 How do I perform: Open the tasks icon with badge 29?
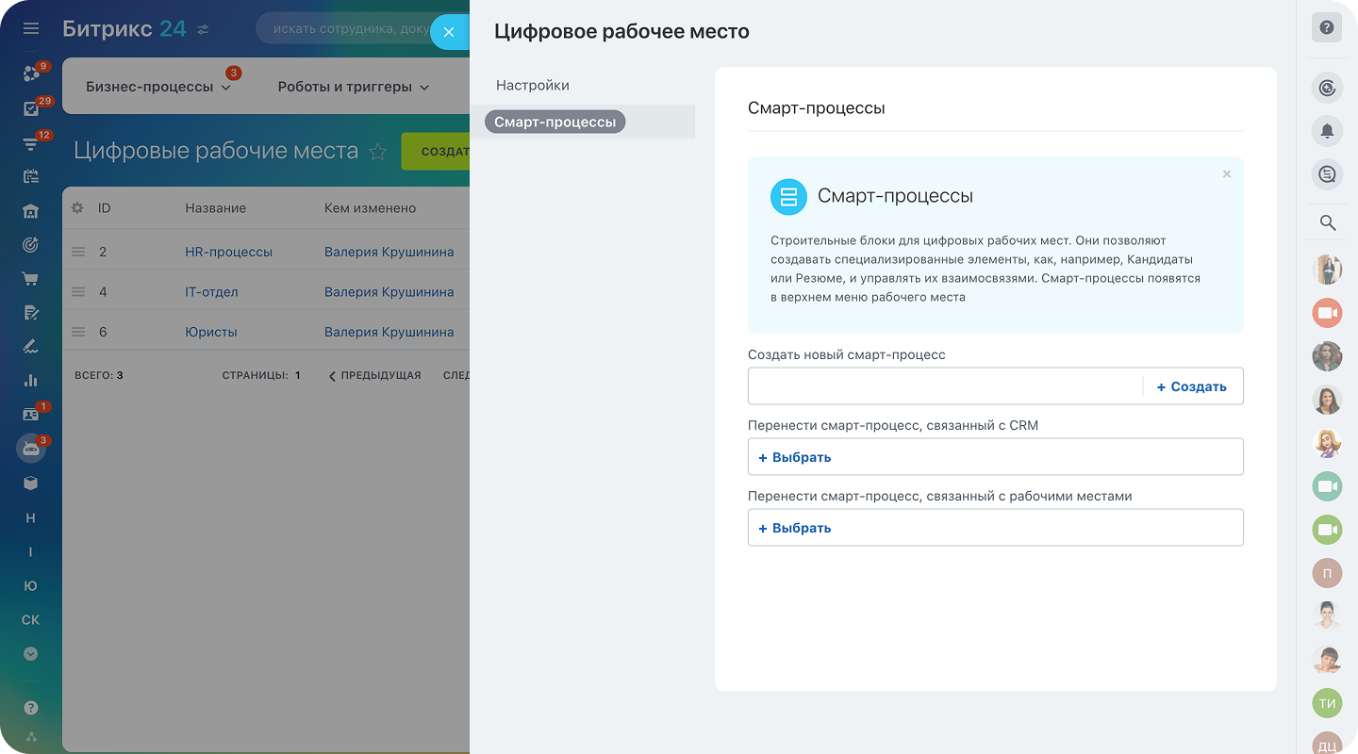click(x=31, y=109)
